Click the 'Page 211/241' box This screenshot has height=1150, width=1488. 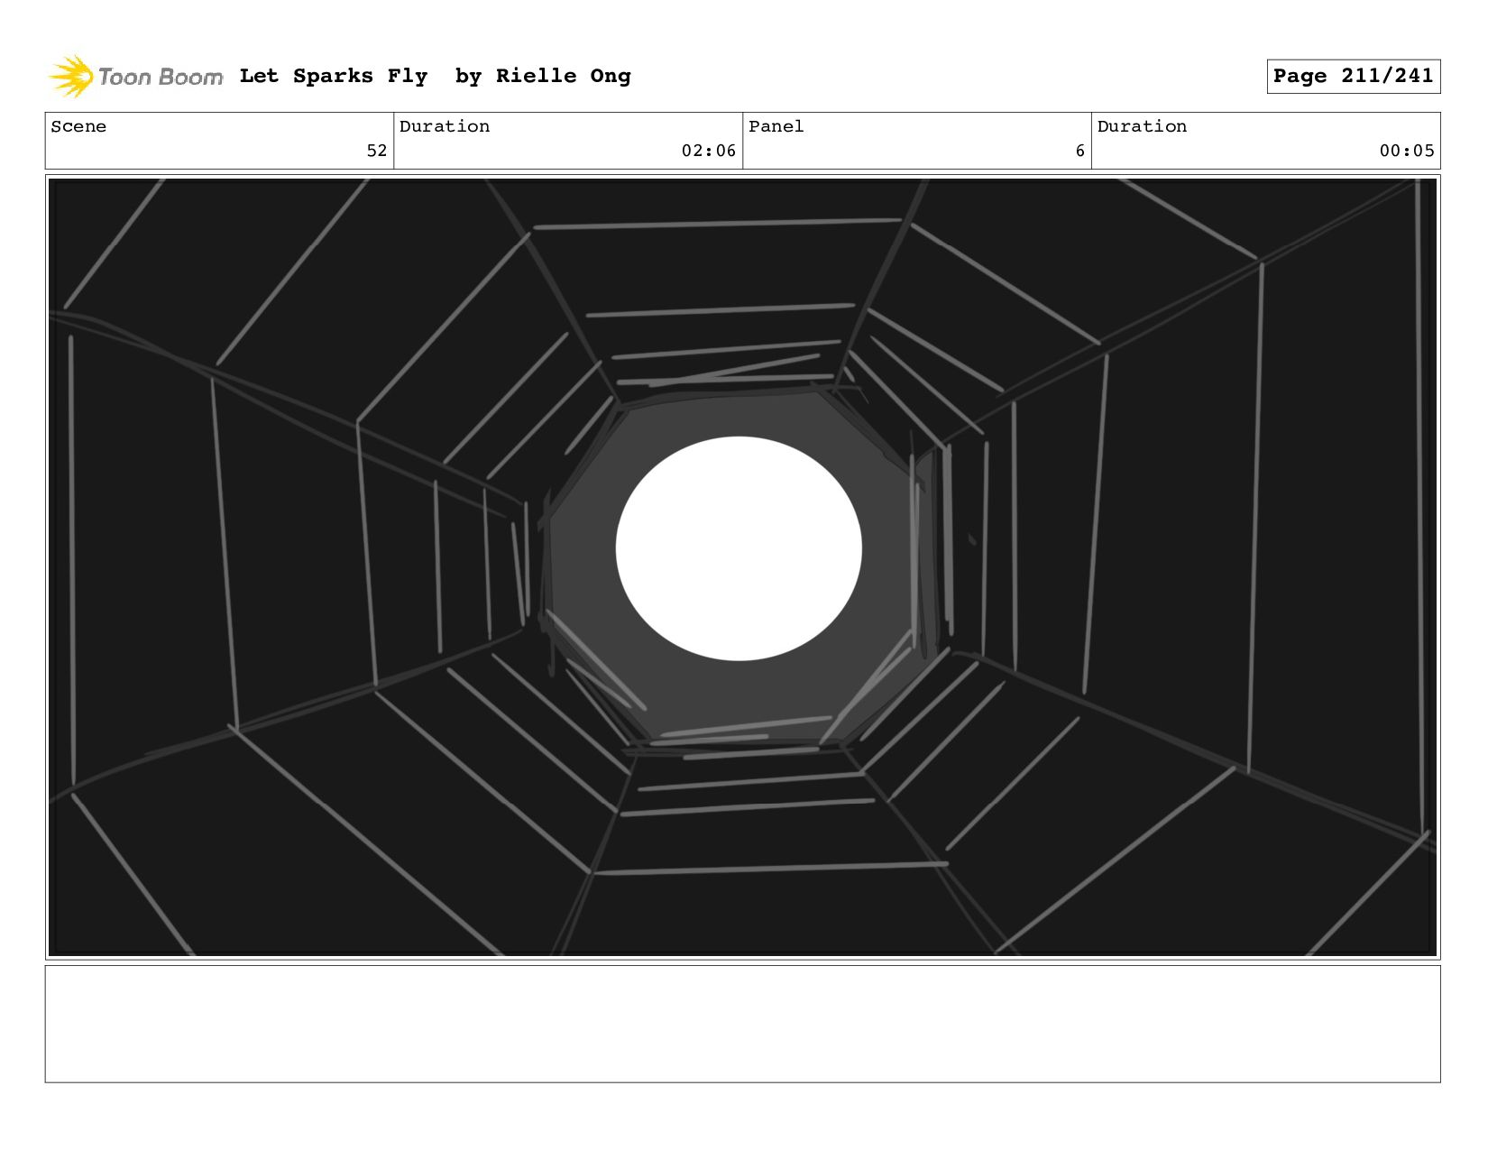(x=1353, y=77)
